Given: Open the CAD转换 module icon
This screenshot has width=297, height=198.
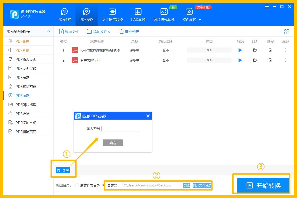Looking at the screenshot, I should pos(138,12).
